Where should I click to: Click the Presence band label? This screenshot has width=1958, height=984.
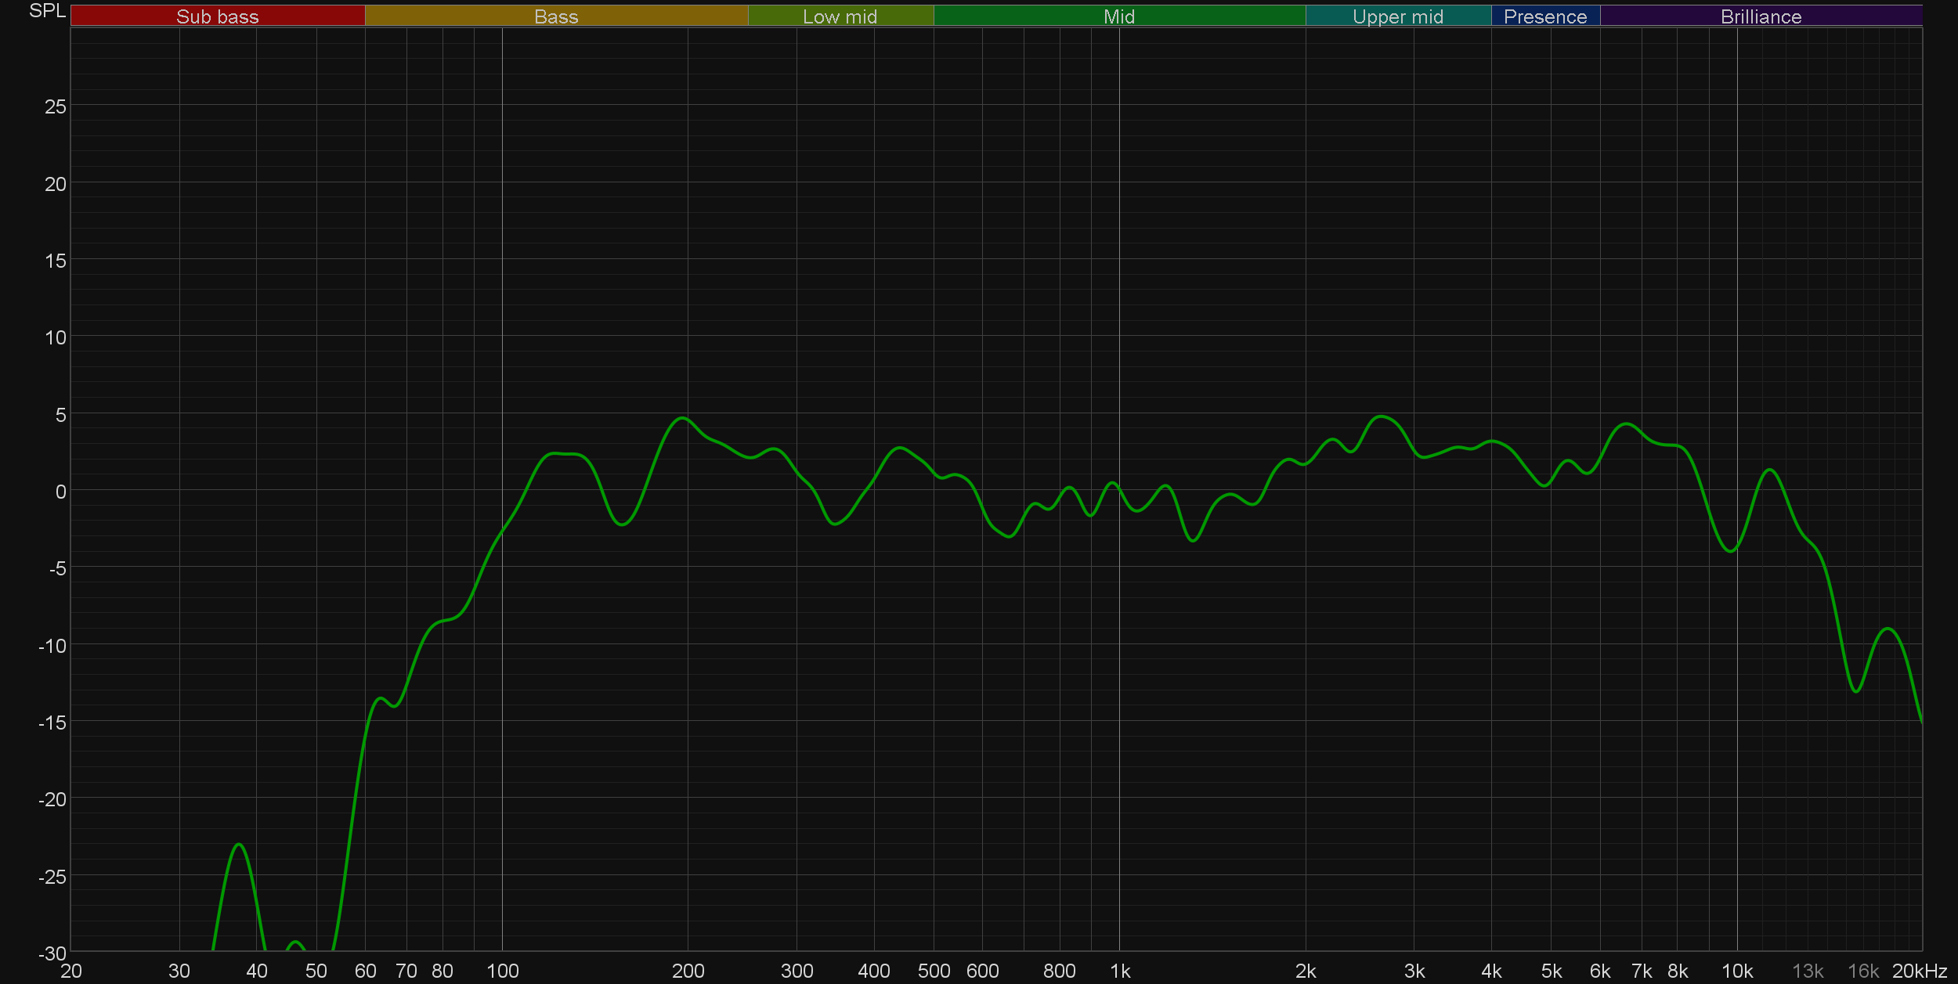point(1544,16)
